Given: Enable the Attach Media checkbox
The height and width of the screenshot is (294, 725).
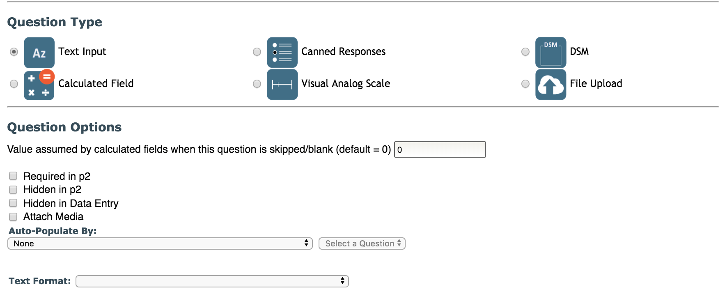Looking at the screenshot, I should click(13, 217).
